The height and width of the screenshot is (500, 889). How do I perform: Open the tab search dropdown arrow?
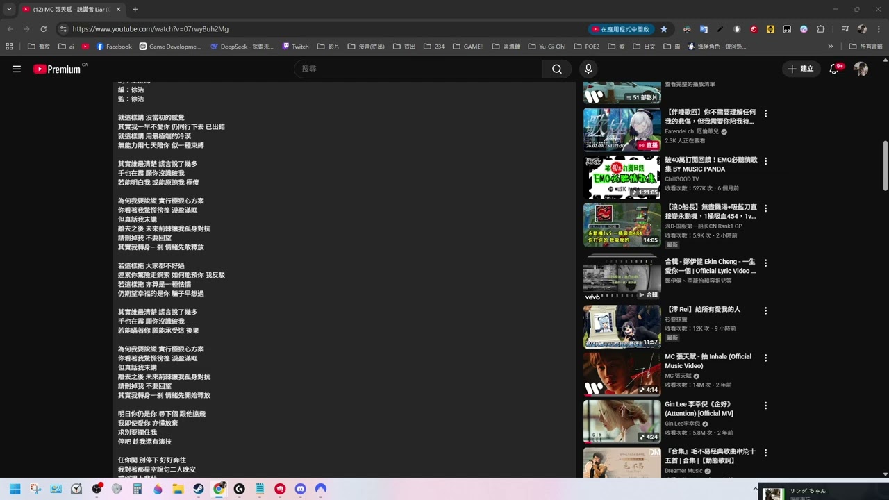[x=9, y=9]
